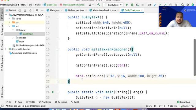Collapse all in Project panel

coord(30,10)
